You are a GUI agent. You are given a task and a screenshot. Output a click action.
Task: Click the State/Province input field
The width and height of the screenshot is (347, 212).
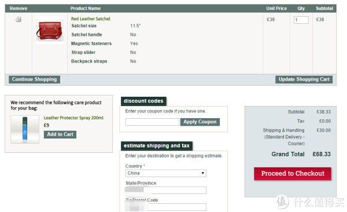tap(166, 190)
